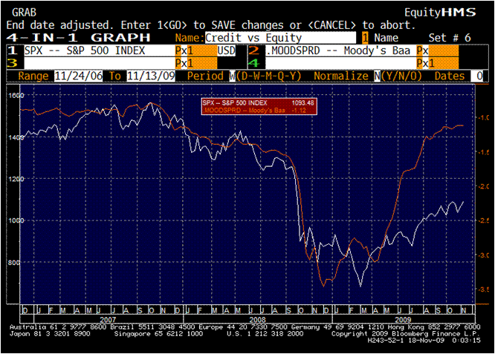
Task: Click the H243-52-1 18-Nov-09 timestamp
Action: point(424,341)
